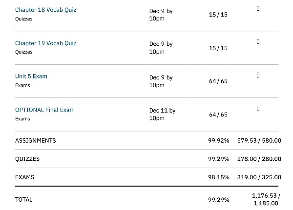This screenshot has height=210, width=293.
Task: Click the Assignments 99.92% percentage
Action: (x=218, y=141)
